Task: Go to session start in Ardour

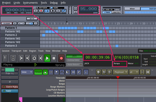Action: point(21,58)
